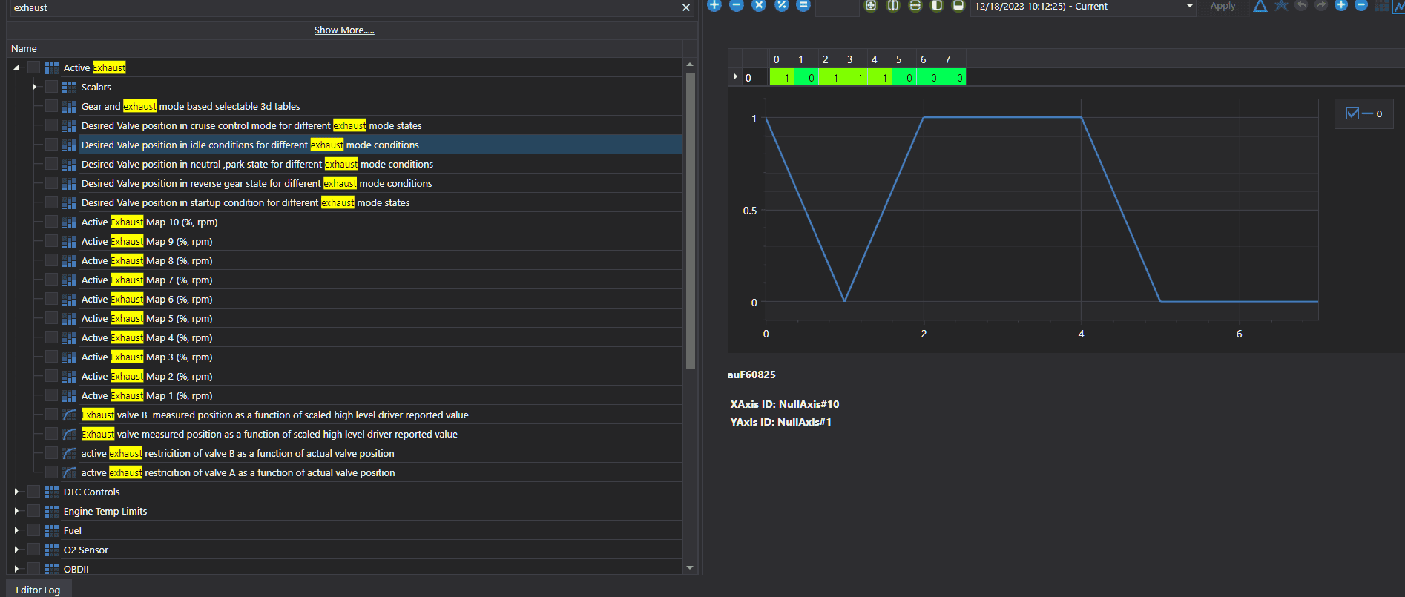Click the Apply button

1223,6
